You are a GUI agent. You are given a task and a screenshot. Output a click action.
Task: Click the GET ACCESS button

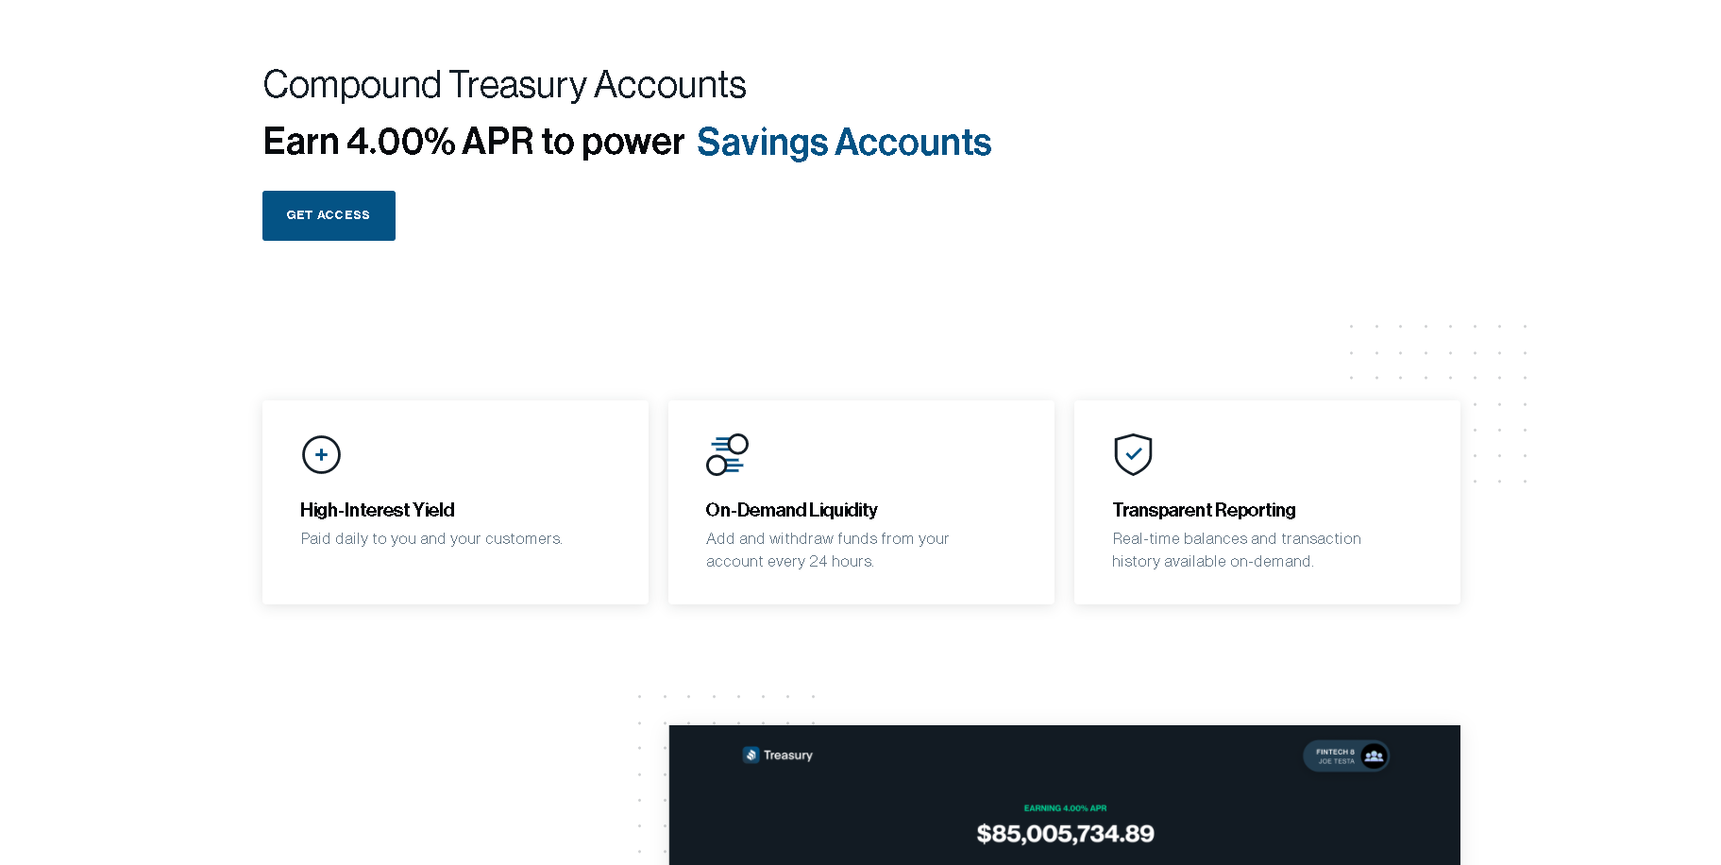[329, 215]
